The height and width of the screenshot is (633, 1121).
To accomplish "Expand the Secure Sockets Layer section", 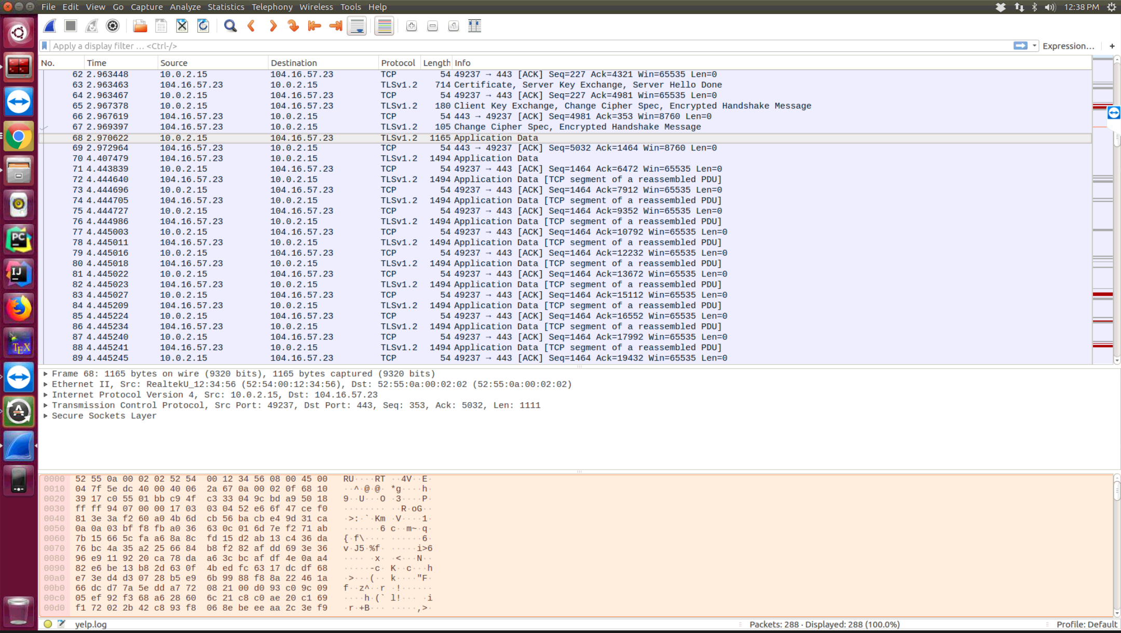I will pyautogui.click(x=45, y=416).
